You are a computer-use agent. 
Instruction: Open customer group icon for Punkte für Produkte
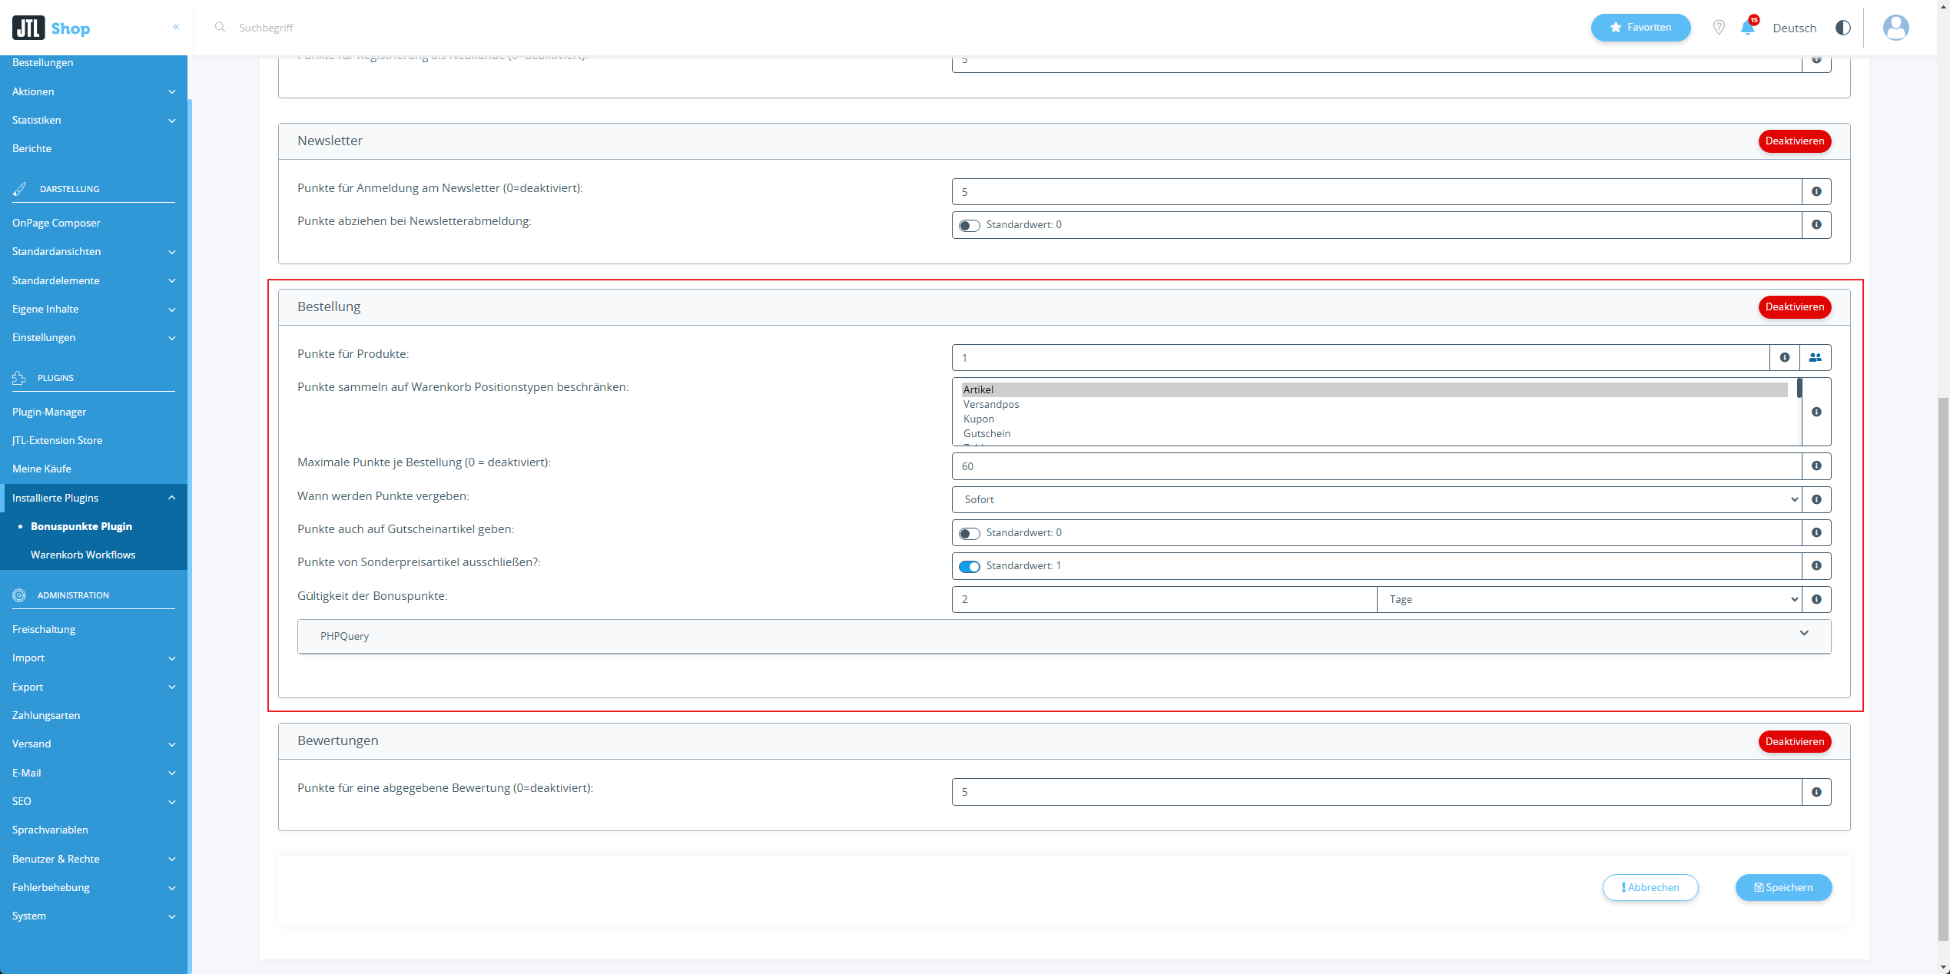[x=1816, y=357]
